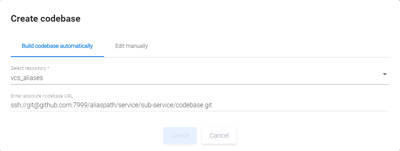Screen dimensions: 400x151
Task: Expand the repository dropdown arrow
Action: tap(384, 74)
